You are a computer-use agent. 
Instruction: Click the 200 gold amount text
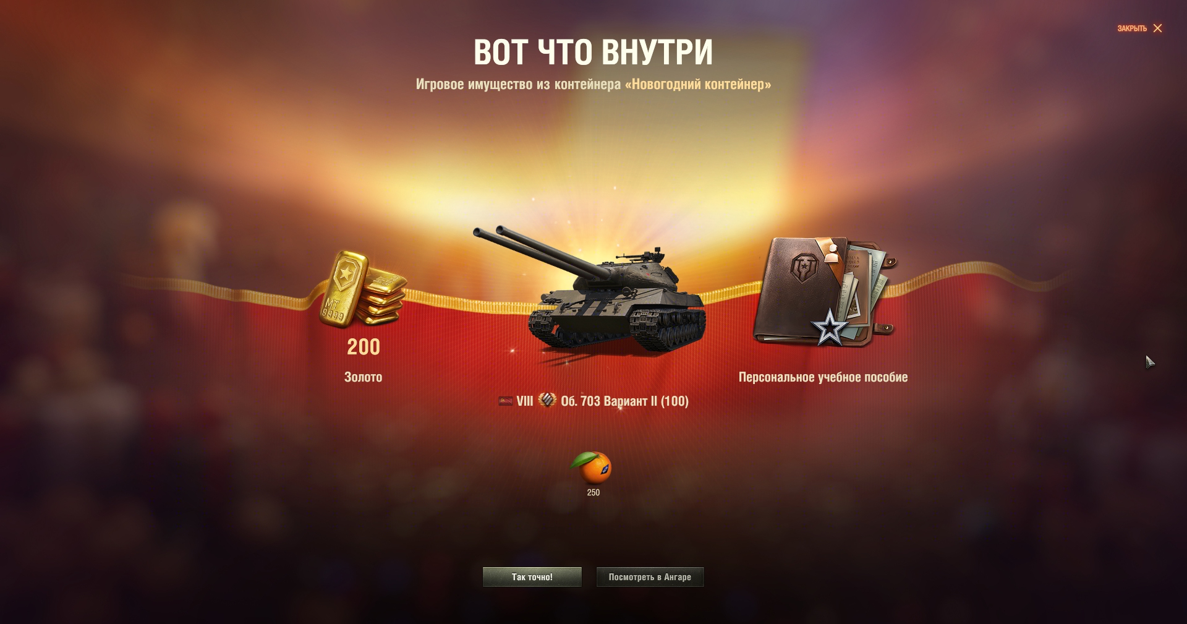[x=364, y=347]
